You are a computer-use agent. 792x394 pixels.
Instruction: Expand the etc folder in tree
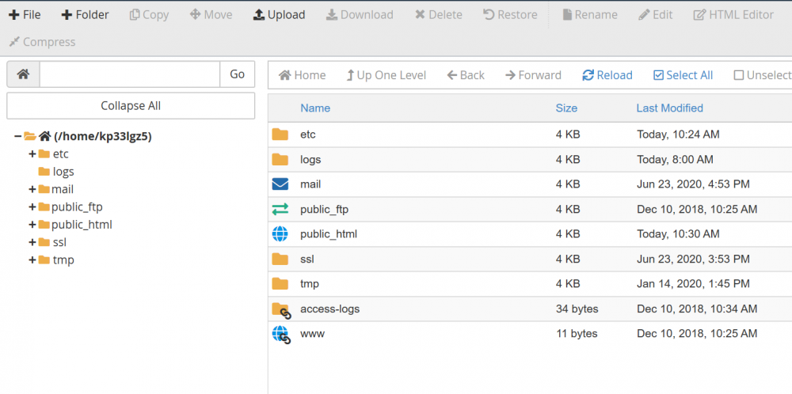pos(32,153)
